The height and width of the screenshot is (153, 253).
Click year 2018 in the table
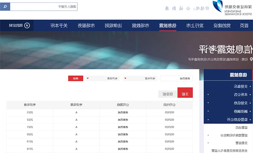point(30,149)
